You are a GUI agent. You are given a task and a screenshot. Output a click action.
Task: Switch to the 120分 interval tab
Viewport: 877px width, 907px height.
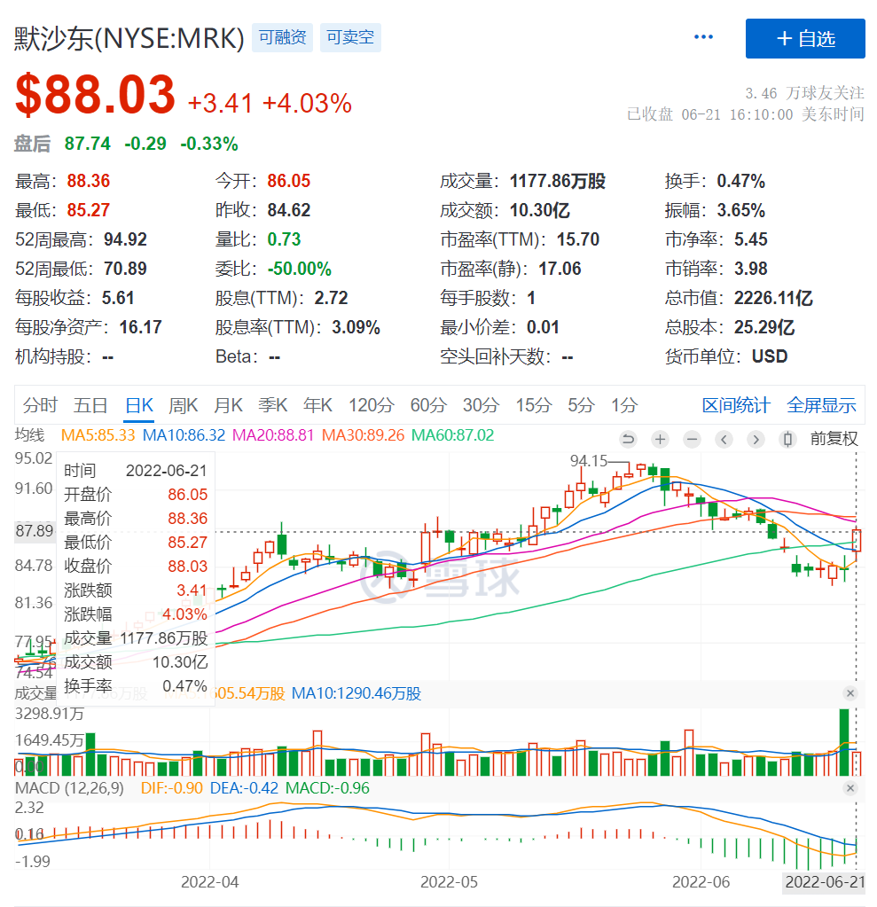click(371, 405)
